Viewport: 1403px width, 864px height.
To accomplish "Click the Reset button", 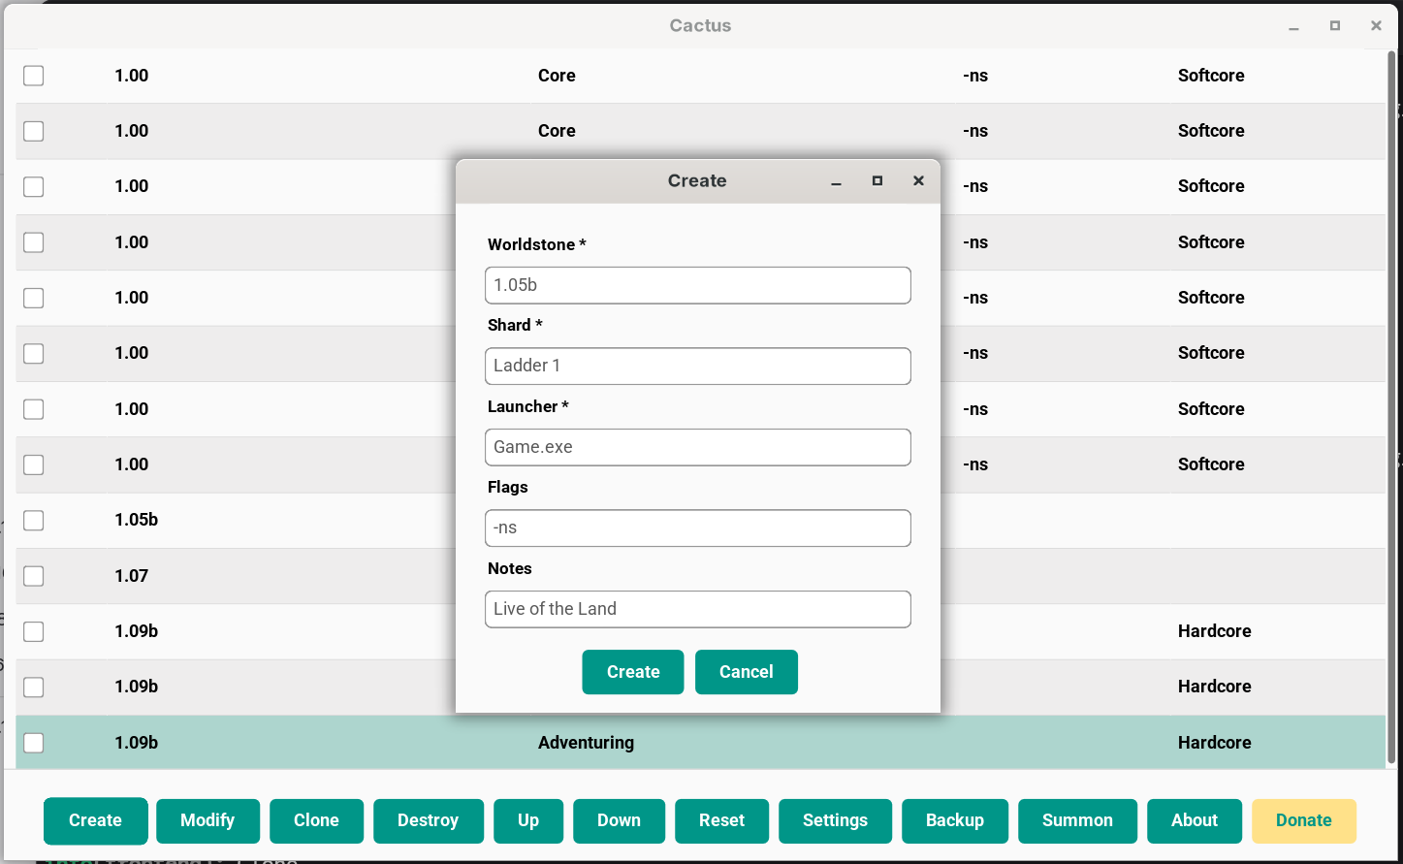I will (x=721, y=820).
